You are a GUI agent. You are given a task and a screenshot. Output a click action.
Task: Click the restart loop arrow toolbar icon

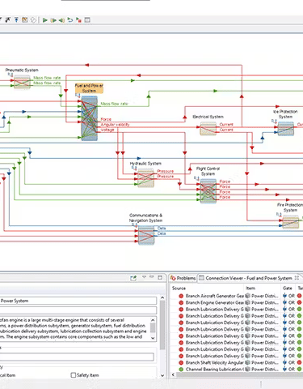tap(70, 20)
